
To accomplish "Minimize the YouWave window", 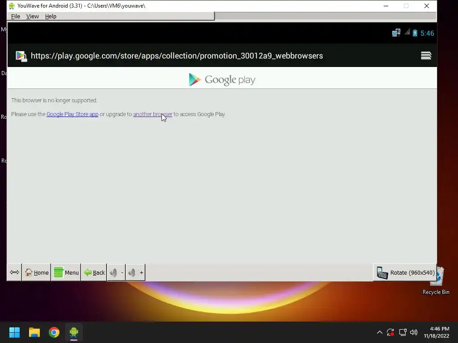I will (386, 6).
